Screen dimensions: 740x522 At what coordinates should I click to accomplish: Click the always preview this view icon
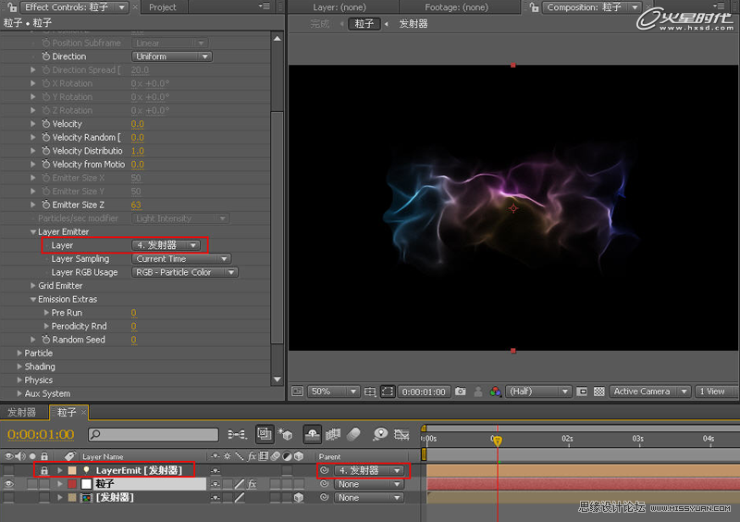click(297, 391)
